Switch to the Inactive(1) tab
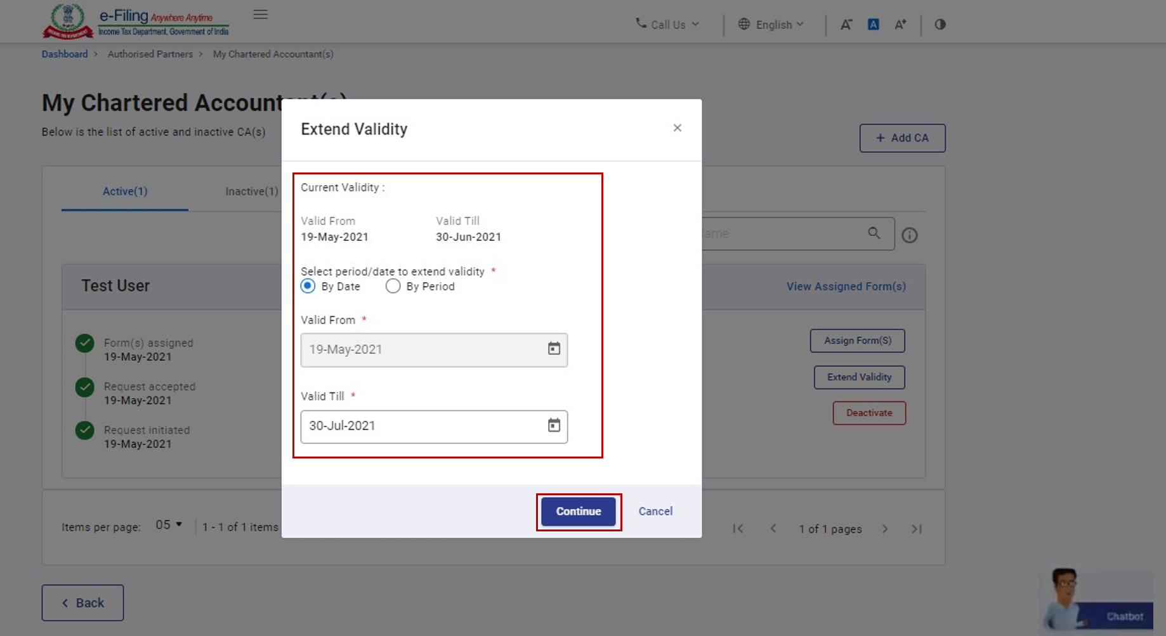The height and width of the screenshot is (636, 1166). click(251, 191)
